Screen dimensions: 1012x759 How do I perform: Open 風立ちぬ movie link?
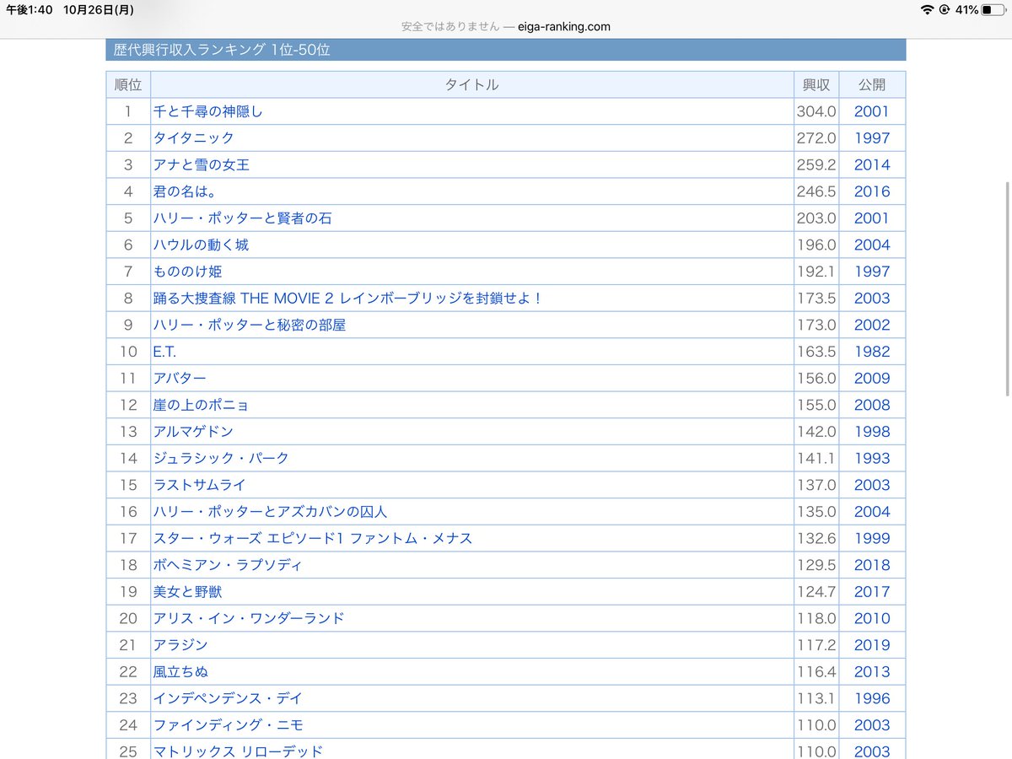click(180, 671)
